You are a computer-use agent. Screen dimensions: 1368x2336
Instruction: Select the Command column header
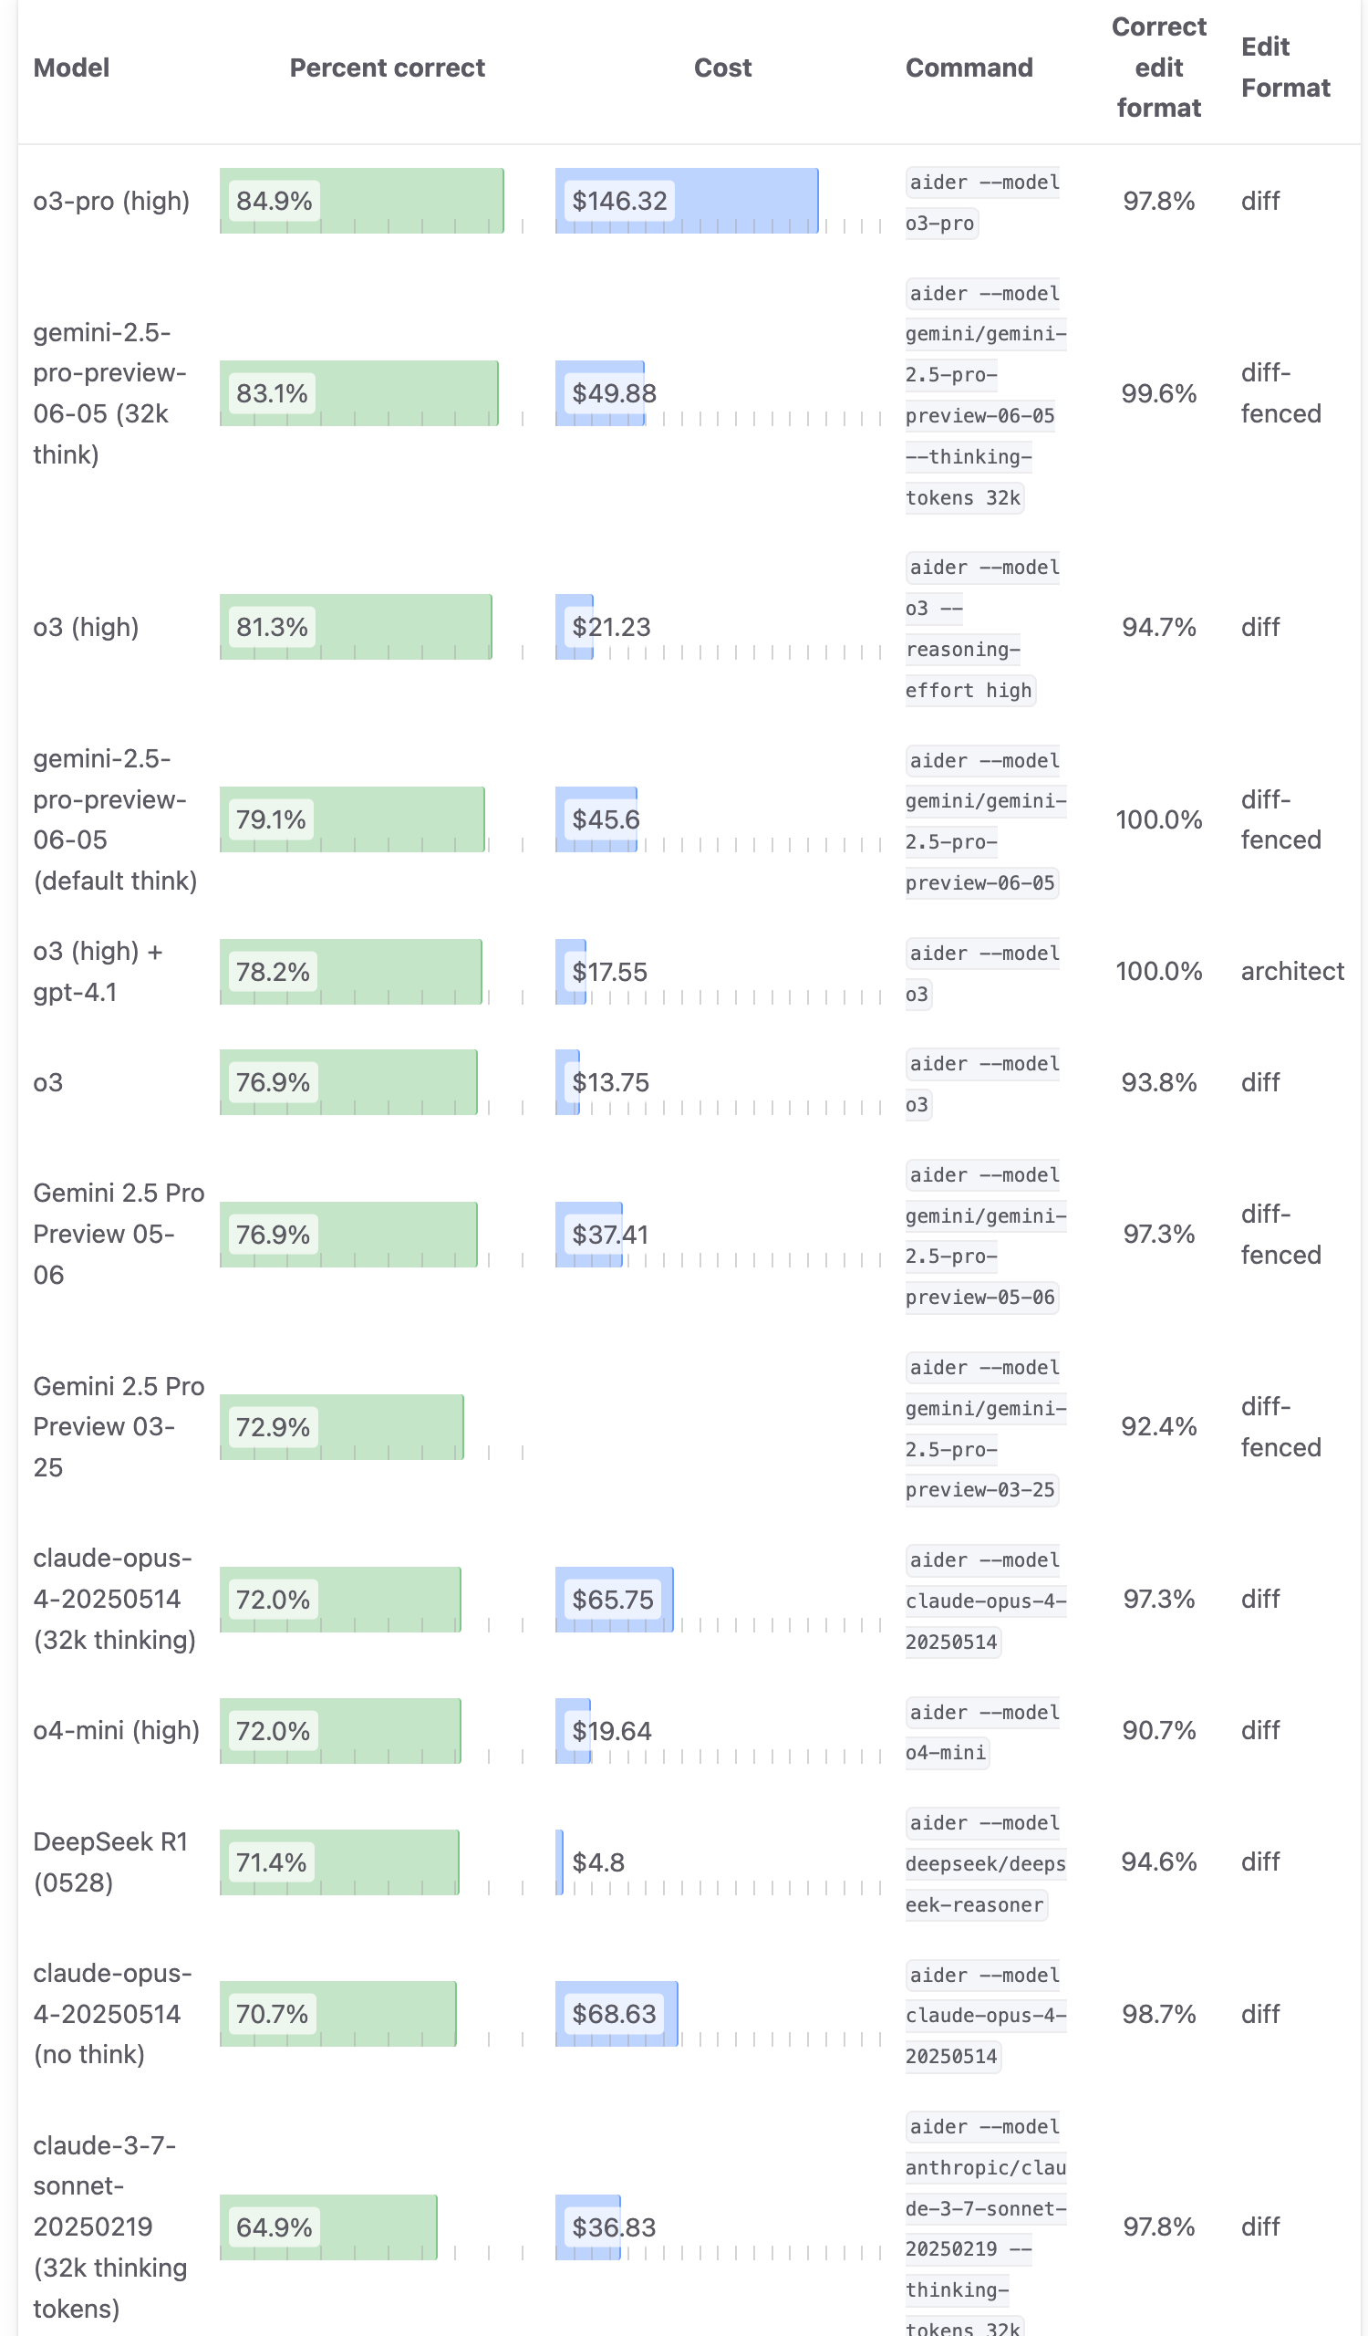(x=969, y=68)
